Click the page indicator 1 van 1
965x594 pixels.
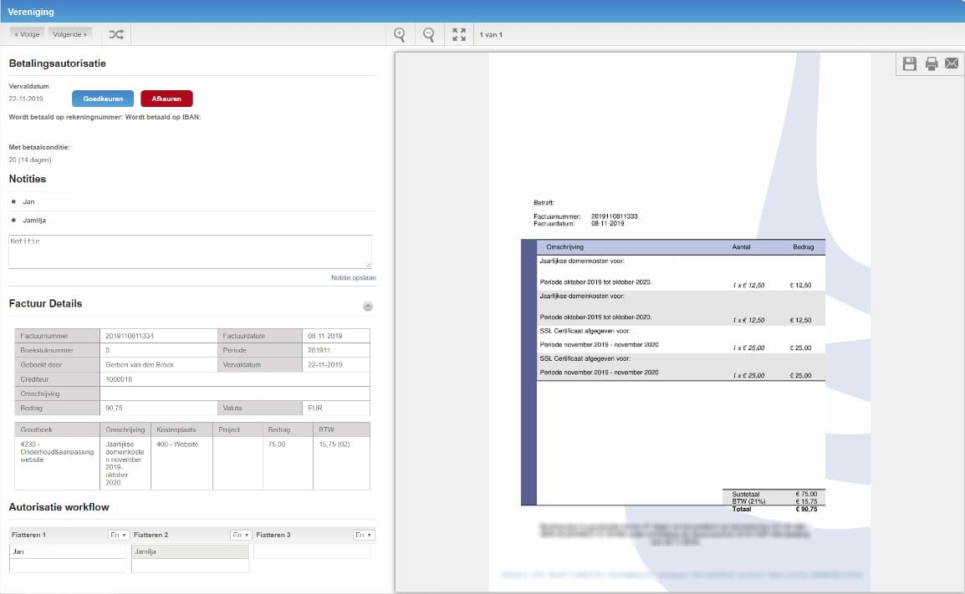point(491,34)
